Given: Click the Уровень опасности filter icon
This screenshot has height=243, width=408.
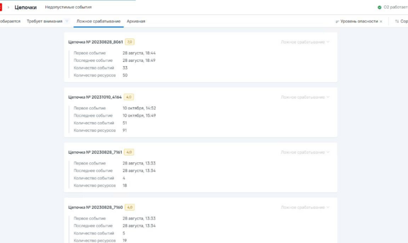Looking at the screenshot, I should tap(337, 21).
